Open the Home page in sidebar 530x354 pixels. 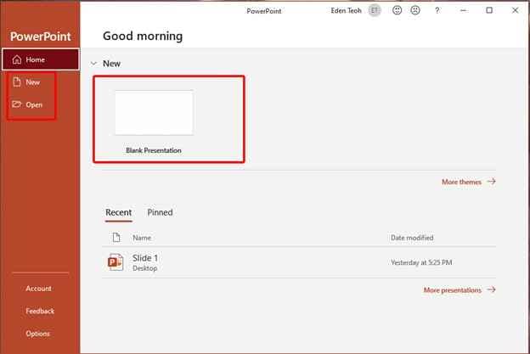(x=41, y=59)
